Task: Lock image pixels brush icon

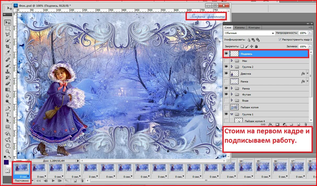Action: coord(247,46)
